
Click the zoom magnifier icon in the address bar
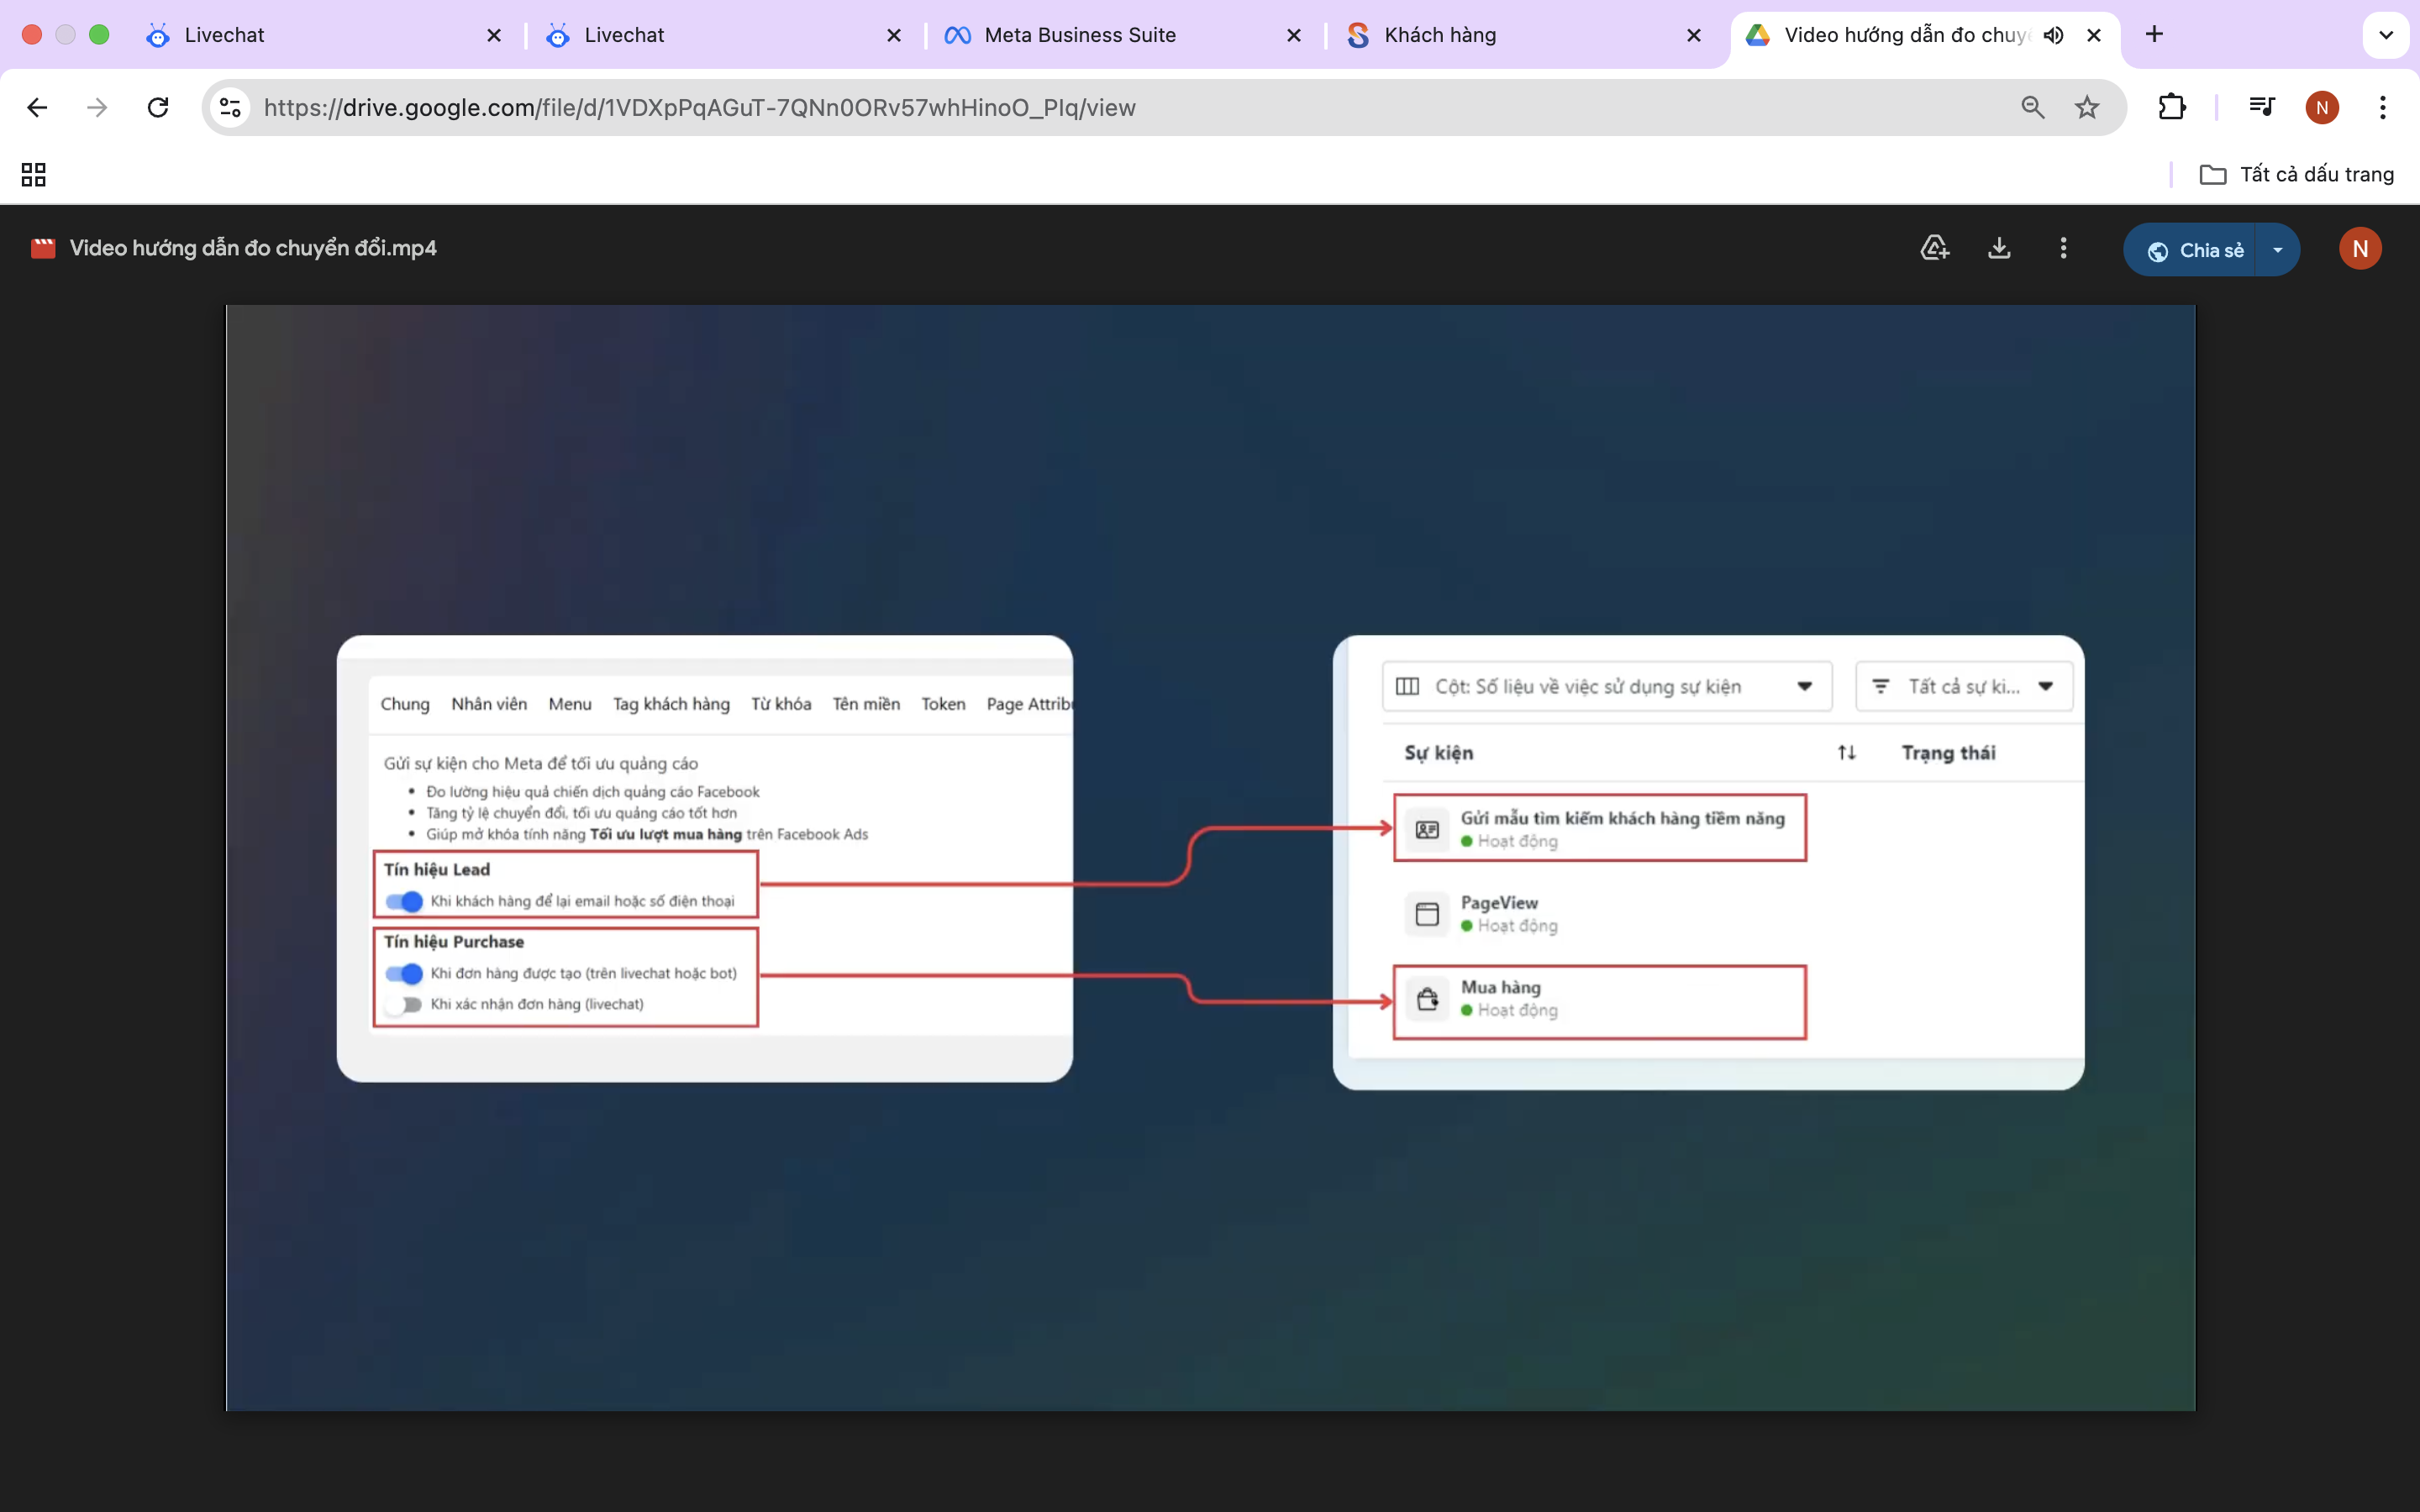coord(2032,107)
